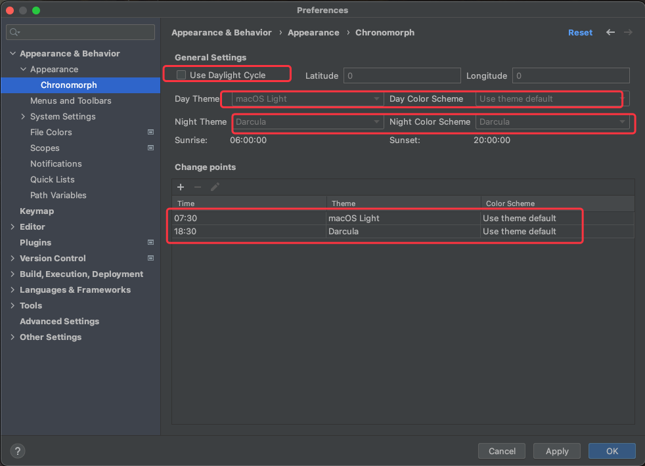Focus the settings search field
The height and width of the screenshot is (466, 645).
tap(81, 32)
